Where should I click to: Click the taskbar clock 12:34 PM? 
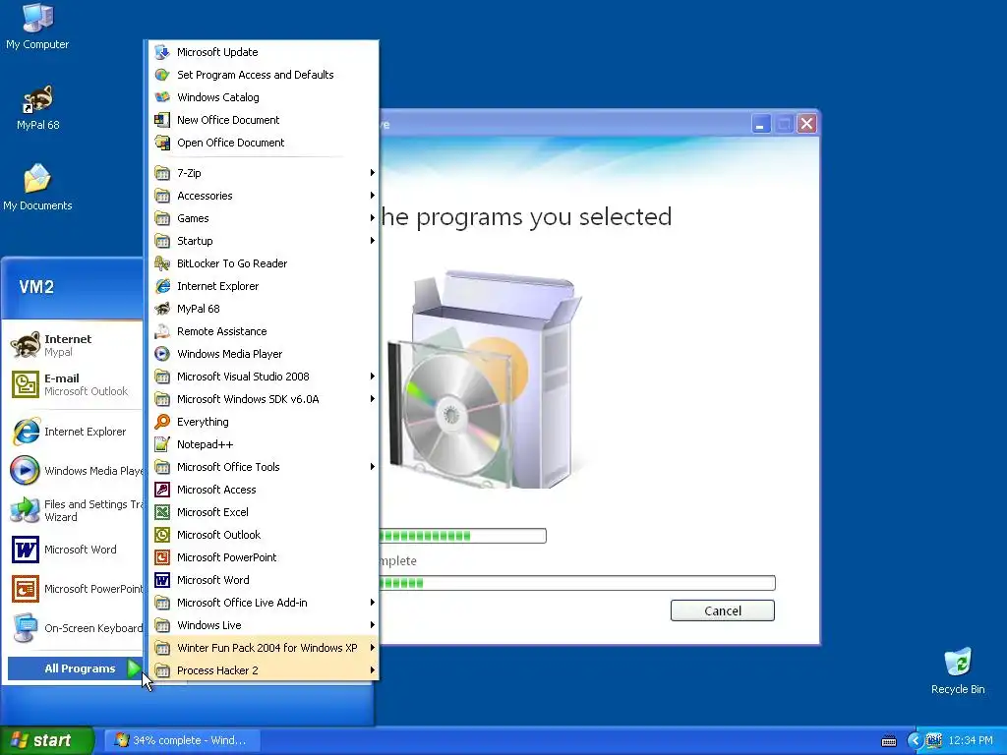click(971, 740)
